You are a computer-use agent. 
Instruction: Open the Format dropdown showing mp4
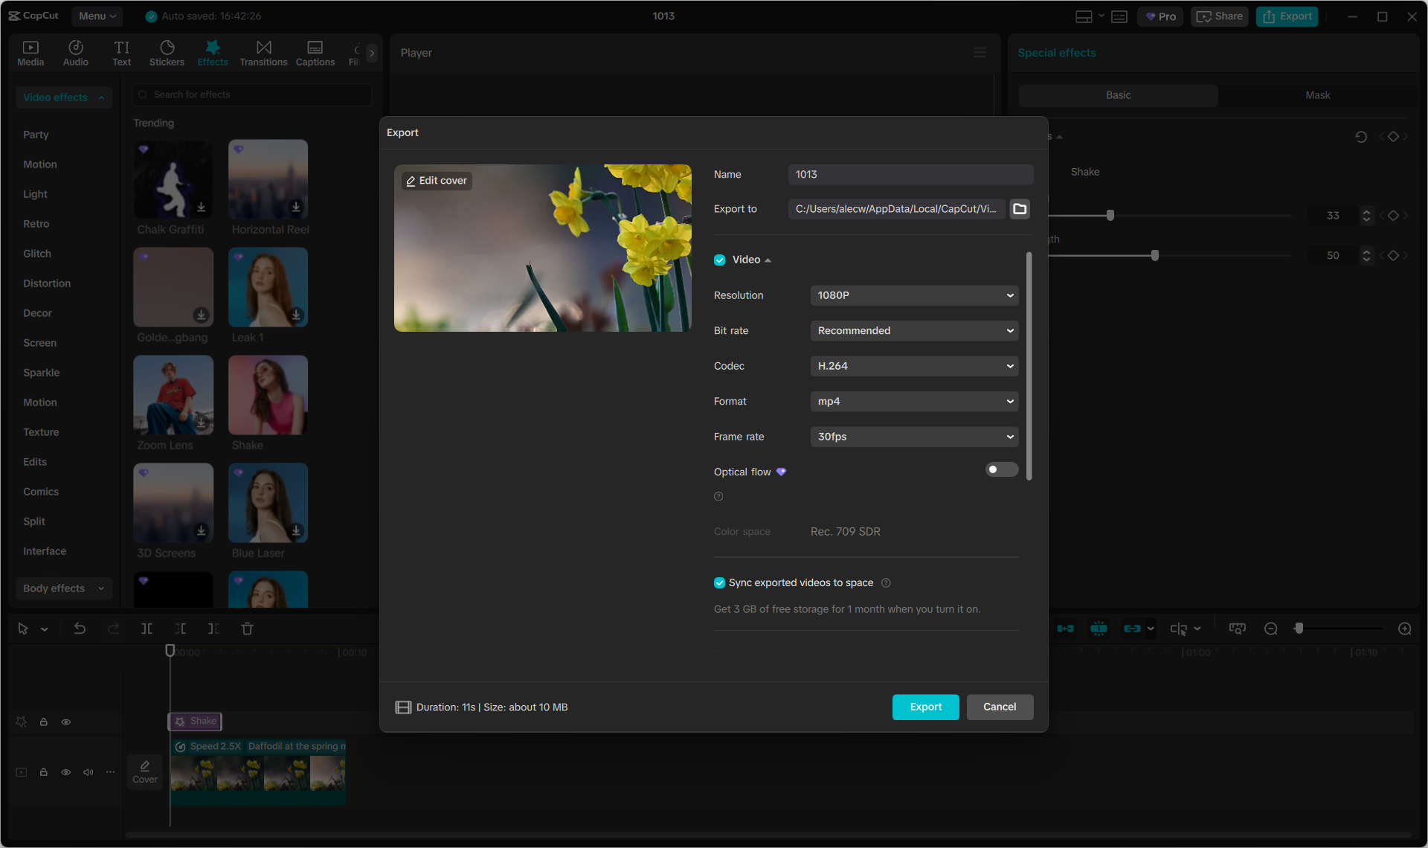click(914, 402)
